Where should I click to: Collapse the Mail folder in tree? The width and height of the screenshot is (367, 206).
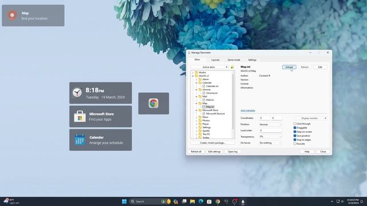pos(196,97)
